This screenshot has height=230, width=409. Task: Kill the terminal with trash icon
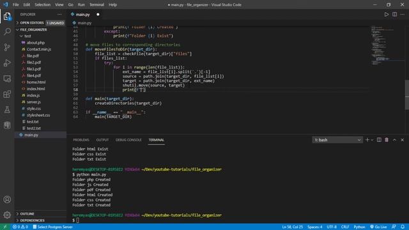387,140
